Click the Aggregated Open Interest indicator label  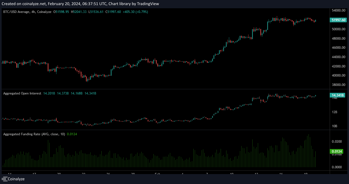[x=22, y=93]
